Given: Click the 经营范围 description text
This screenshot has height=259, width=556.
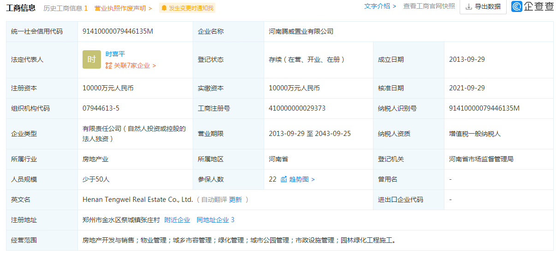Looking at the screenshot, I should (x=239, y=240).
